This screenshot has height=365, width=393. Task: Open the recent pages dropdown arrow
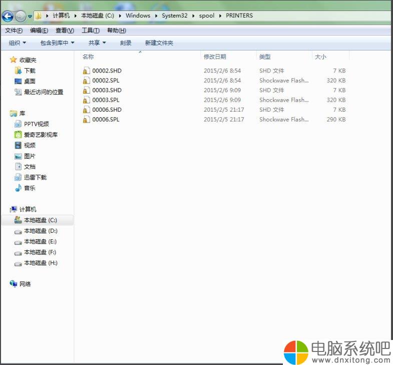30,17
